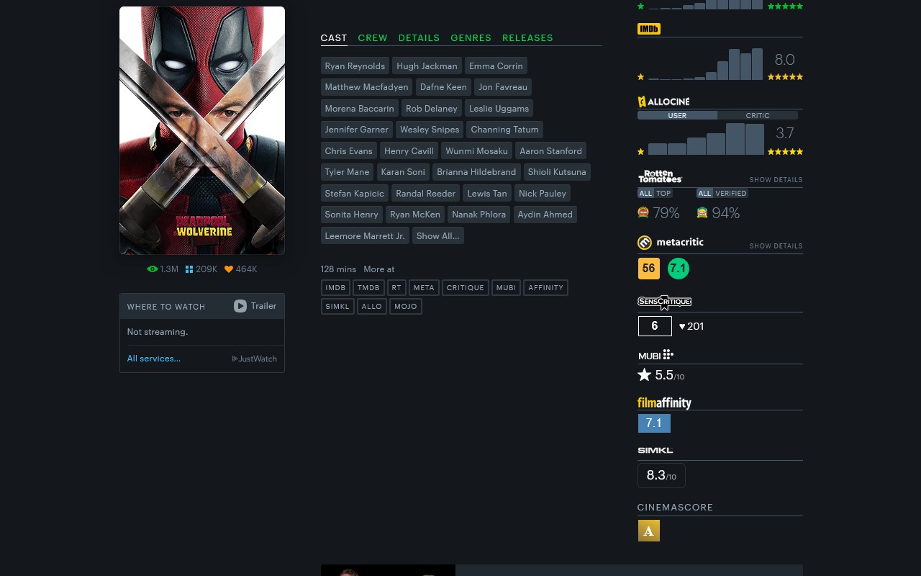Open the RELEASES tab
Viewport: 921px width, 576px height.
[x=527, y=37]
